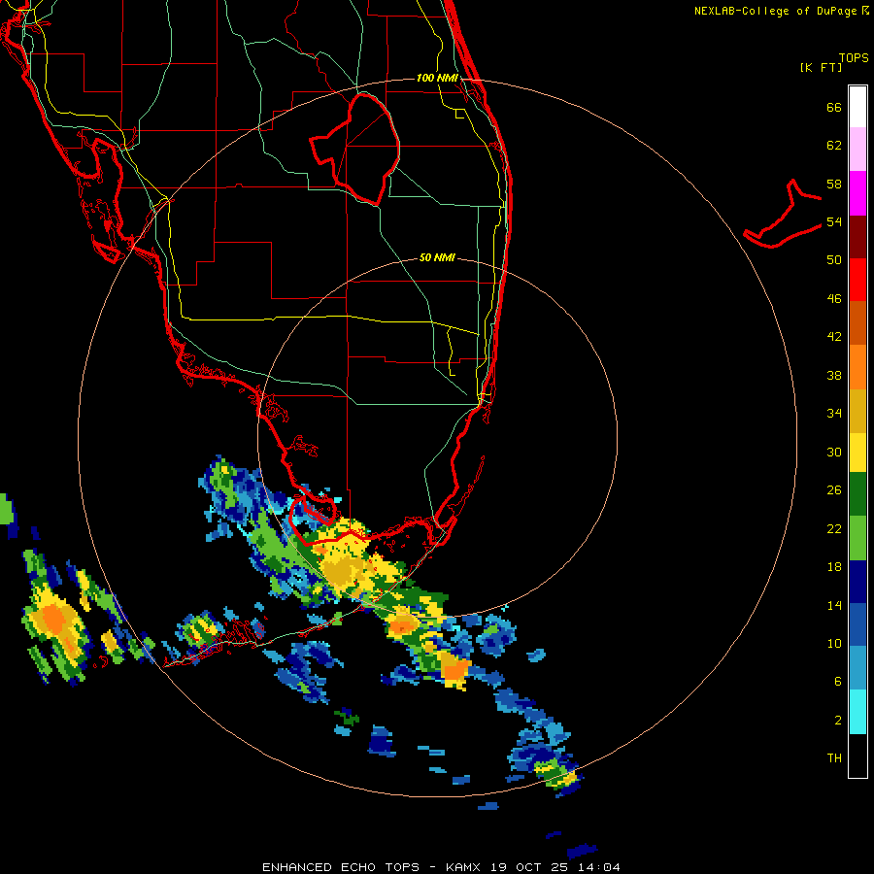Click the 19 OCT 25 14:04 timestamp
The width and height of the screenshot is (874, 874).
555,867
